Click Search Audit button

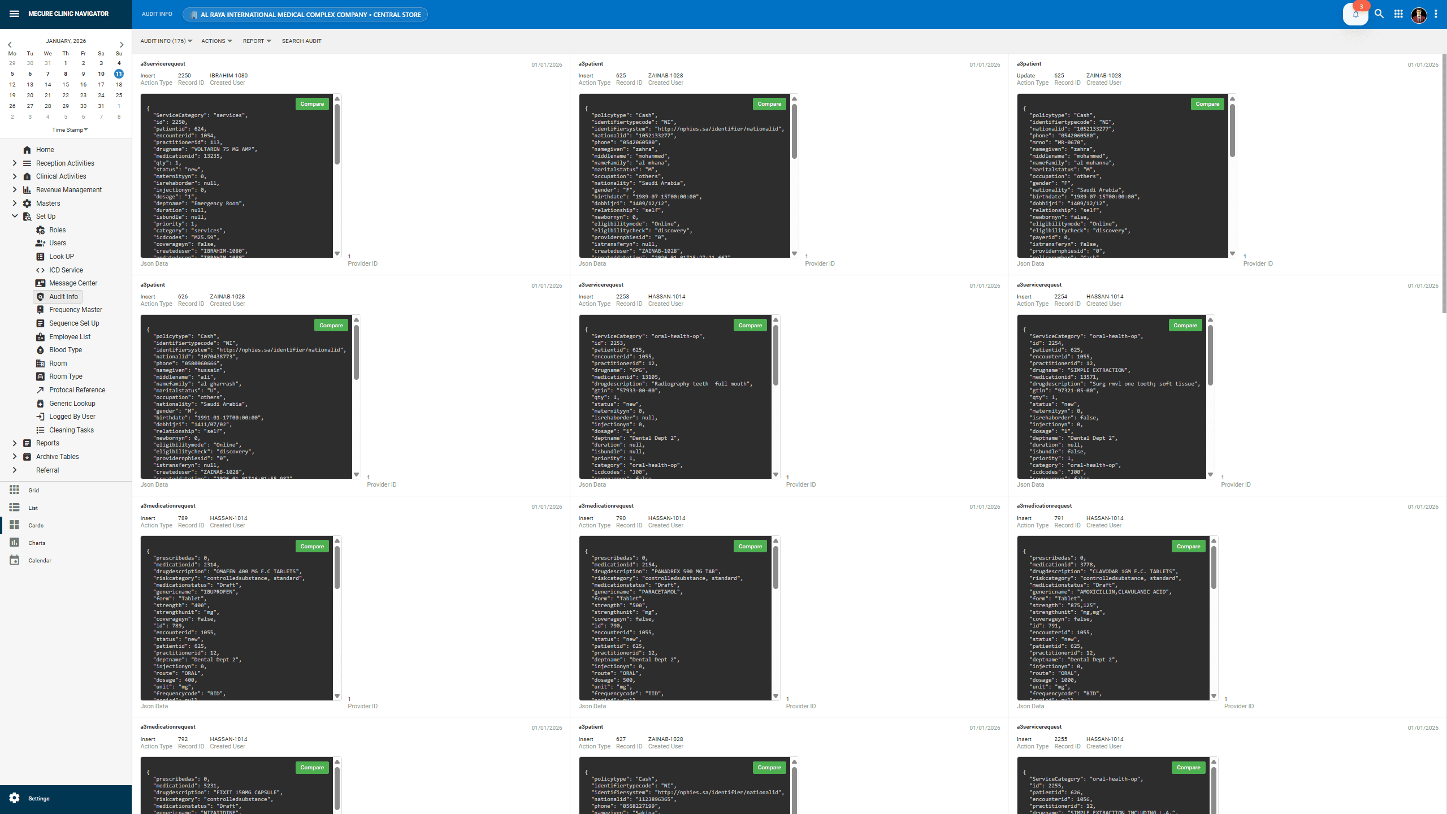[x=301, y=41]
